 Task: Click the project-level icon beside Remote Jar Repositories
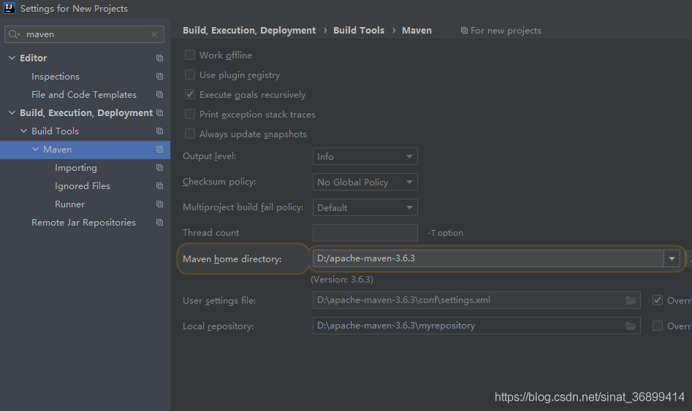pos(160,222)
